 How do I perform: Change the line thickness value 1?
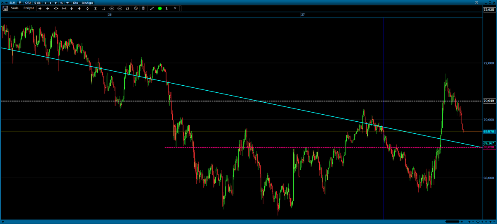click(167, 8)
